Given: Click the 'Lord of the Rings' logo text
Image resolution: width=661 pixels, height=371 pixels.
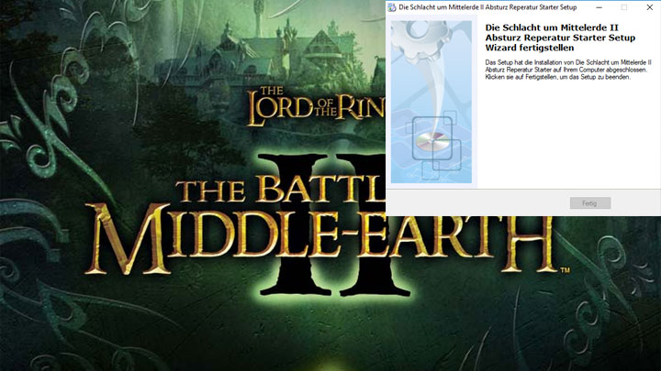Looking at the screenshot, I should (x=312, y=104).
